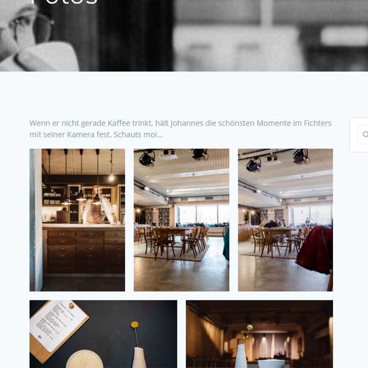This screenshot has width=368, height=368.
Task: Click the yellow flower on dark background
Action: (135, 325)
